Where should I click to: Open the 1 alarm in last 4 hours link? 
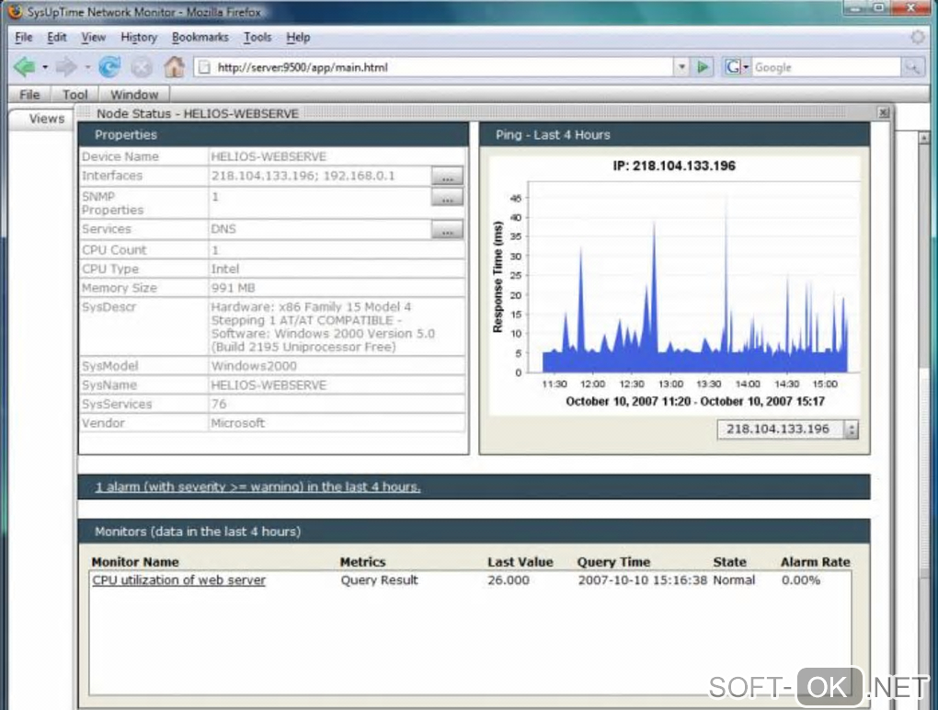coord(257,487)
